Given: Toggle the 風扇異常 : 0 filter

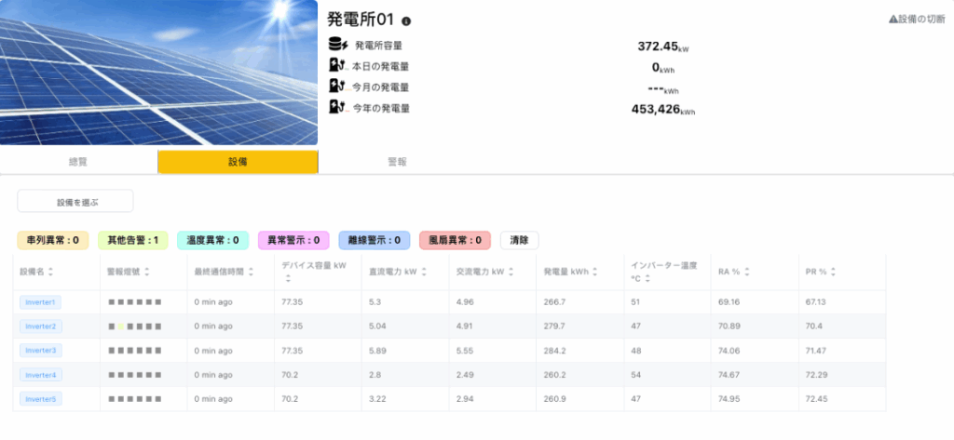Looking at the screenshot, I should (x=455, y=240).
